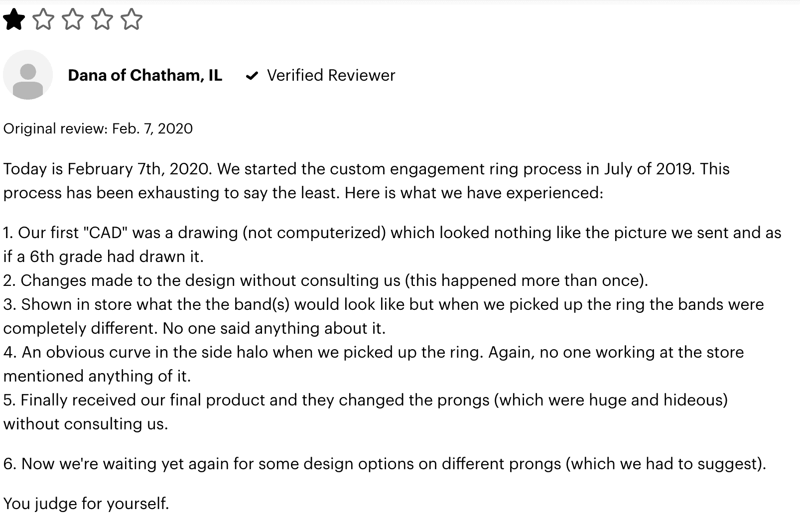Click the gray reviewer avatar icon

(28, 75)
